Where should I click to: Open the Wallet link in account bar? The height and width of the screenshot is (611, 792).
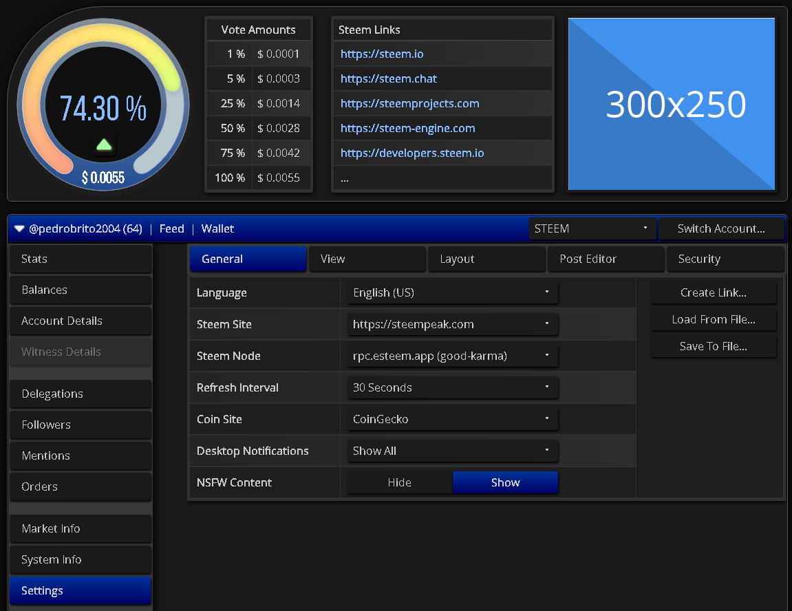pyautogui.click(x=217, y=228)
